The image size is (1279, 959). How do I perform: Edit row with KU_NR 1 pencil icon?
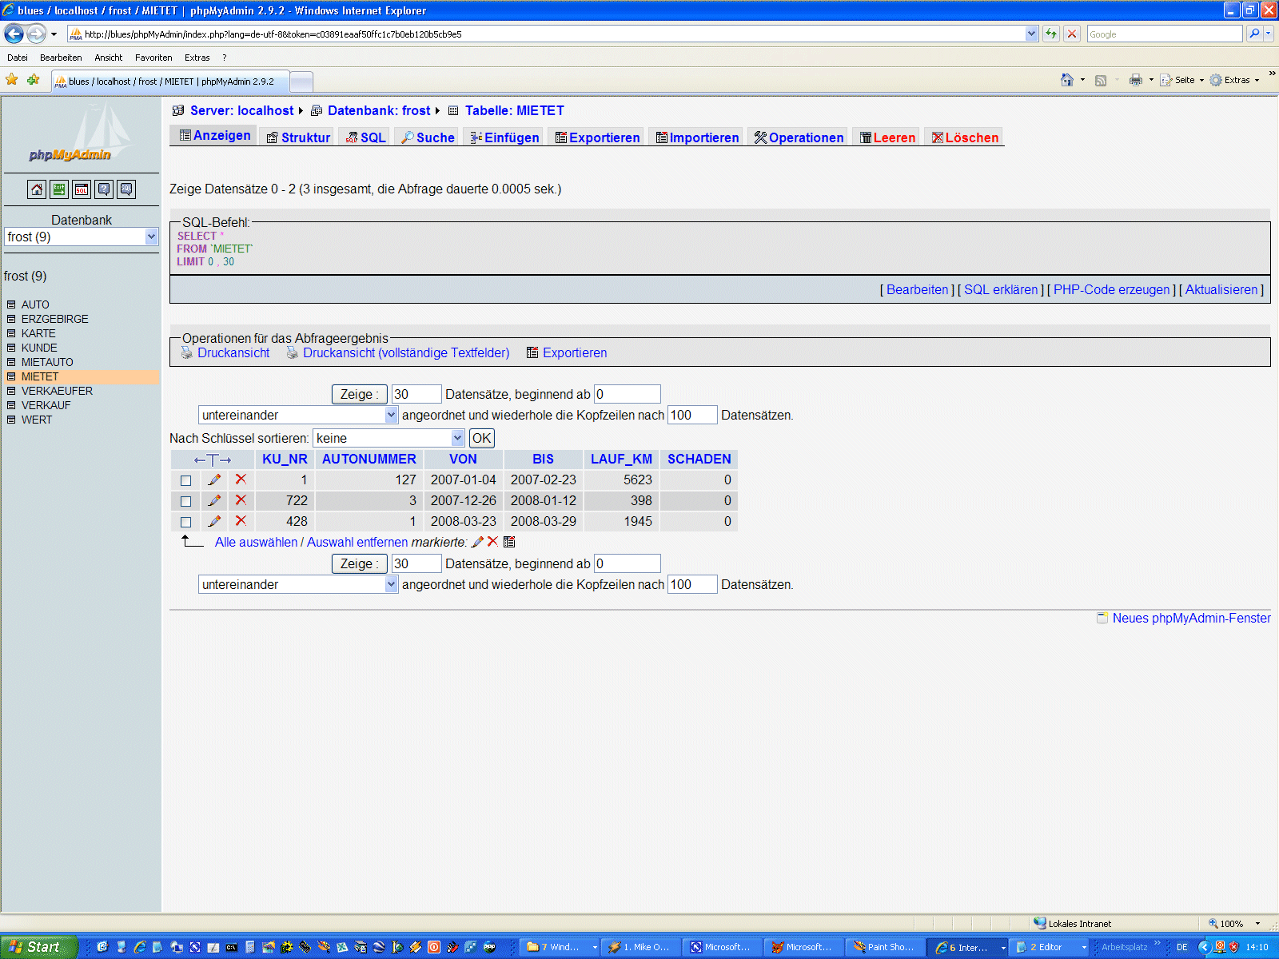214,479
